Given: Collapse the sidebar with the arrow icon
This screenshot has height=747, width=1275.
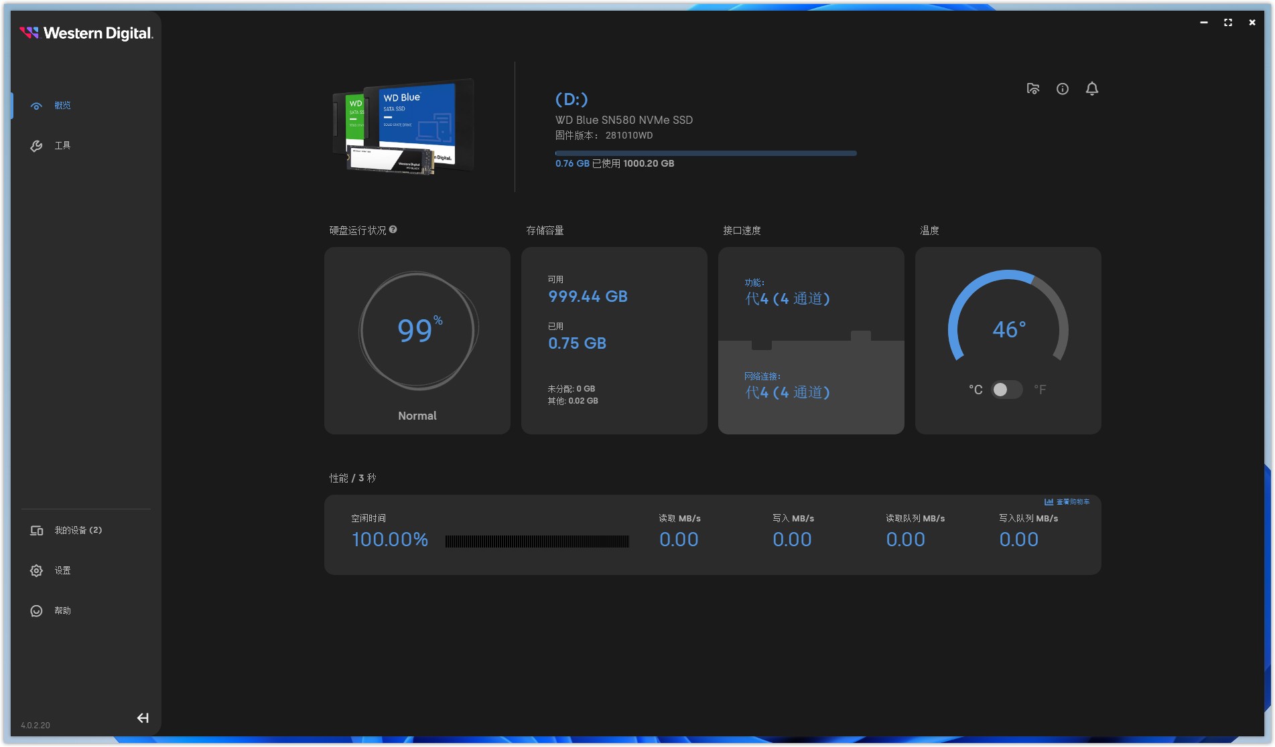Looking at the screenshot, I should click(x=143, y=718).
